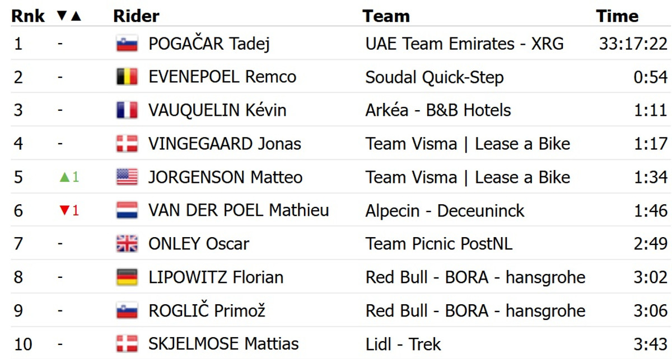Click the Netherlands flag beside Van der Poel
672x359 pixels.
point(127,211)
